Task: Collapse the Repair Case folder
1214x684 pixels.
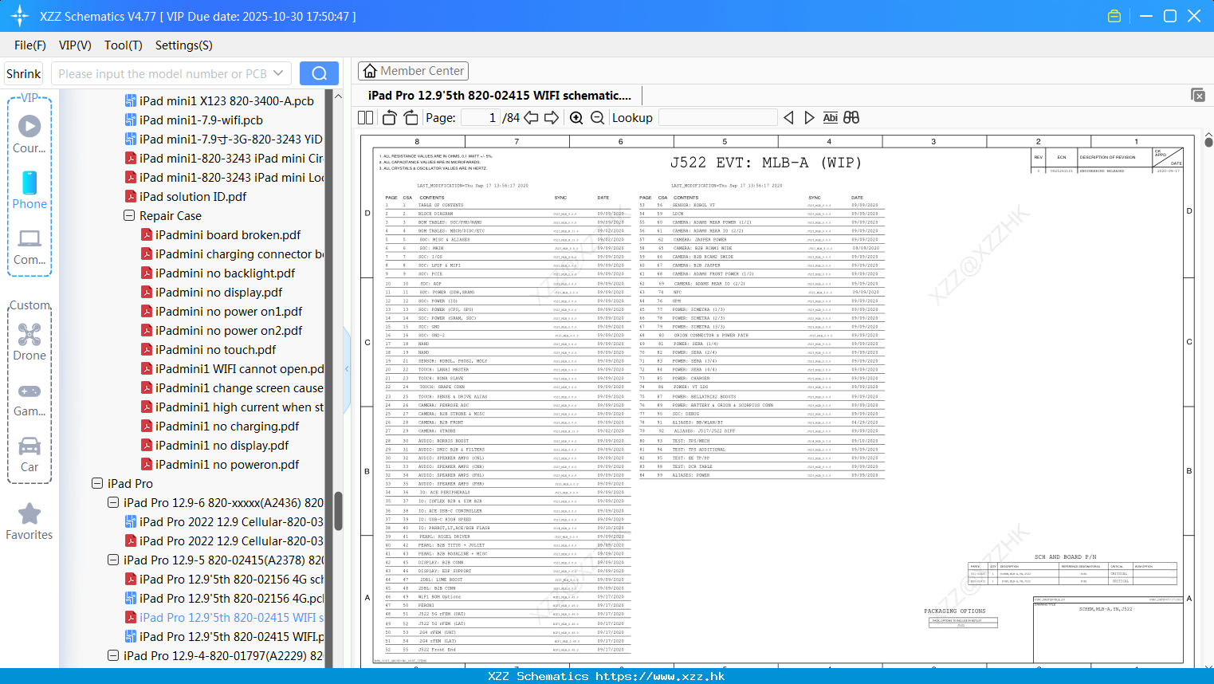Action: pyautogui.click(x=129, y=216)
